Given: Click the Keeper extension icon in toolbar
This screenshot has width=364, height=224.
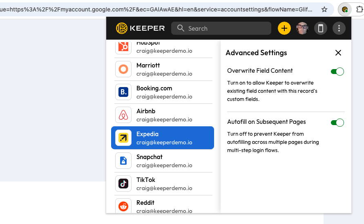Looking at the screenshot, I should [x=345, y=9].
